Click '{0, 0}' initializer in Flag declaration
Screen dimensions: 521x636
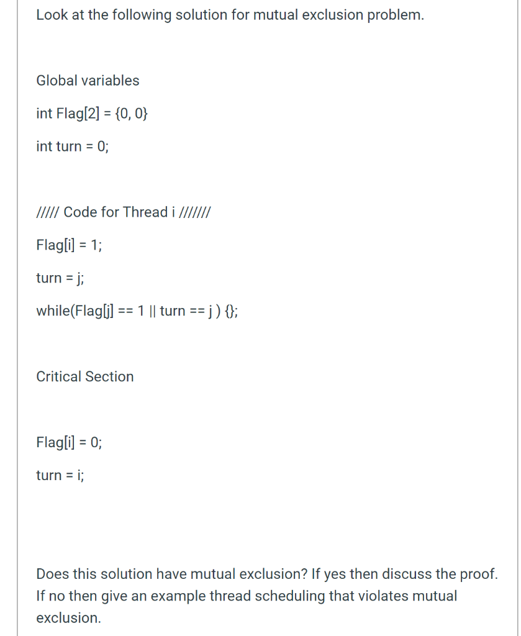(132, 113)
